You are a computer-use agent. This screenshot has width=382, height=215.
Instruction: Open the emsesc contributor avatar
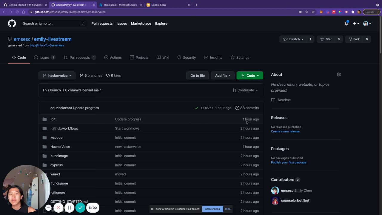pyautogui.click(x=275, y=191)
